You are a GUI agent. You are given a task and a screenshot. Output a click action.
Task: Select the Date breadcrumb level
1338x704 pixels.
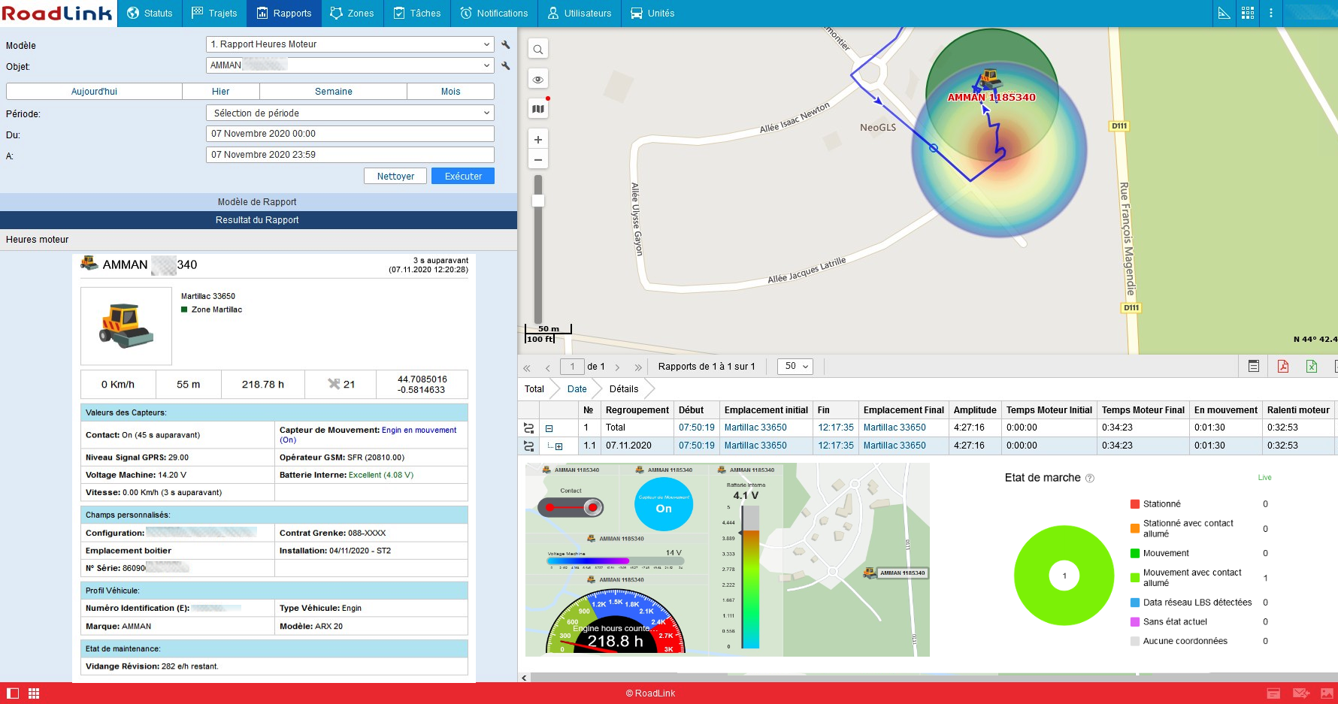click(x=577, y=389)
